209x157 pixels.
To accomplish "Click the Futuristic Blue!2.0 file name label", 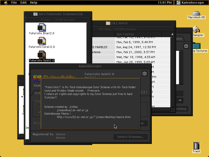I will pyautogui.click(x=42, y=33).
